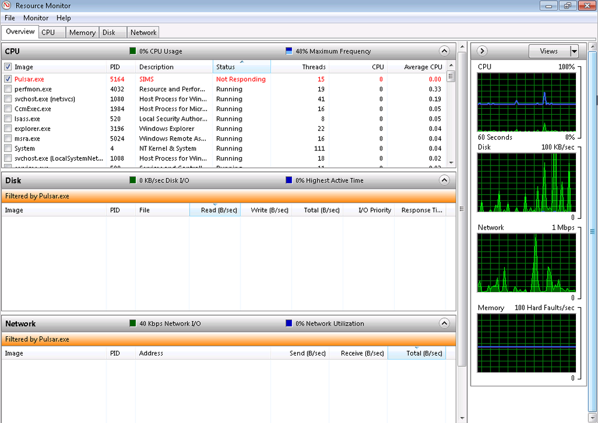The image size is (598, 423).
Task: Click Filtered by Pulsar.exe bar in Network
Action: [x=229, y=339]
